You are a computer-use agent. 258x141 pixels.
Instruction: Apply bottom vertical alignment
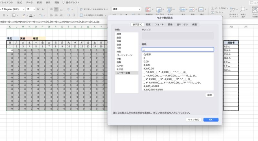(61, 9)
